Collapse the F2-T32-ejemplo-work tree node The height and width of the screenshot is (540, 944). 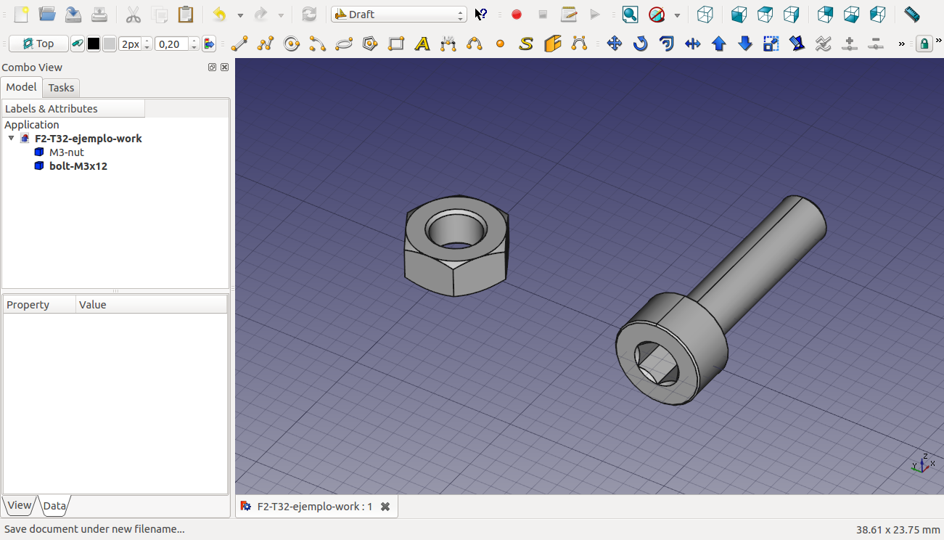tap(12, 138)
